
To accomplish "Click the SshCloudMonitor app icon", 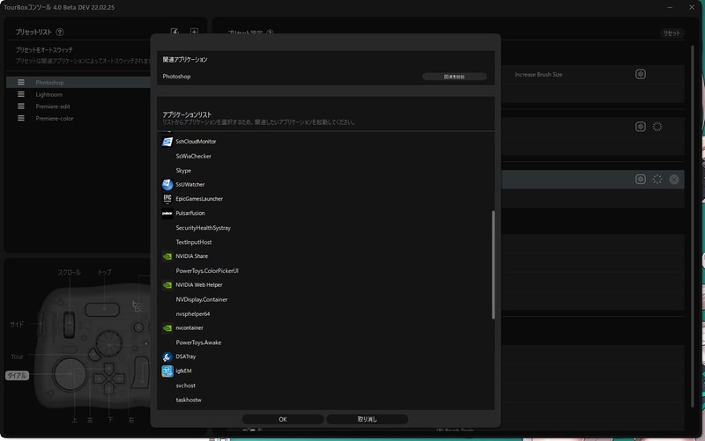I will 167,142.
